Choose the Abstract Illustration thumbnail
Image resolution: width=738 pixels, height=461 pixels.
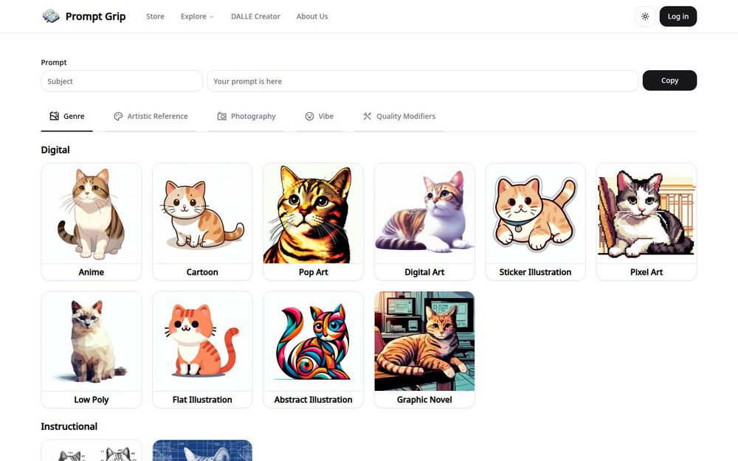click(314, 341)
